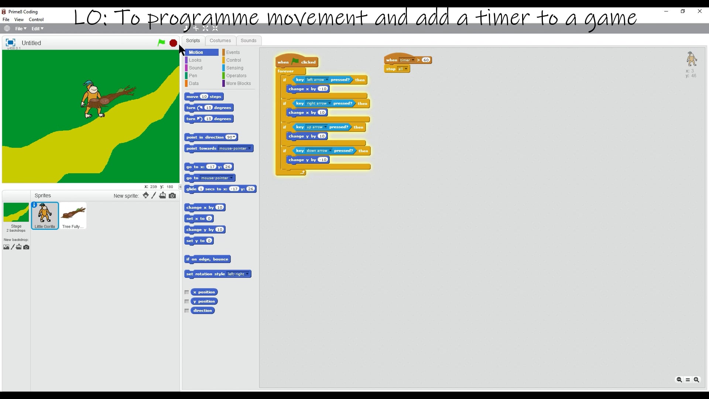Choose backdrop from library icon
This screenshot has height=399, width=709.
coord(6,247)
